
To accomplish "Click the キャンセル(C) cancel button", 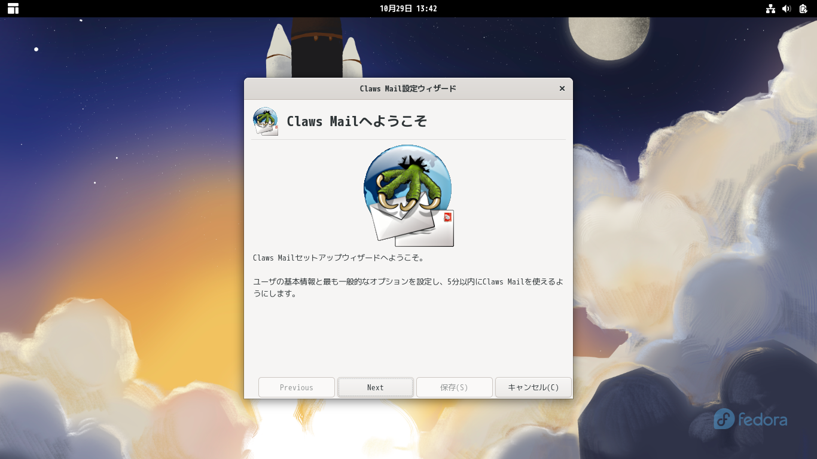I will [x=533, y=387].
